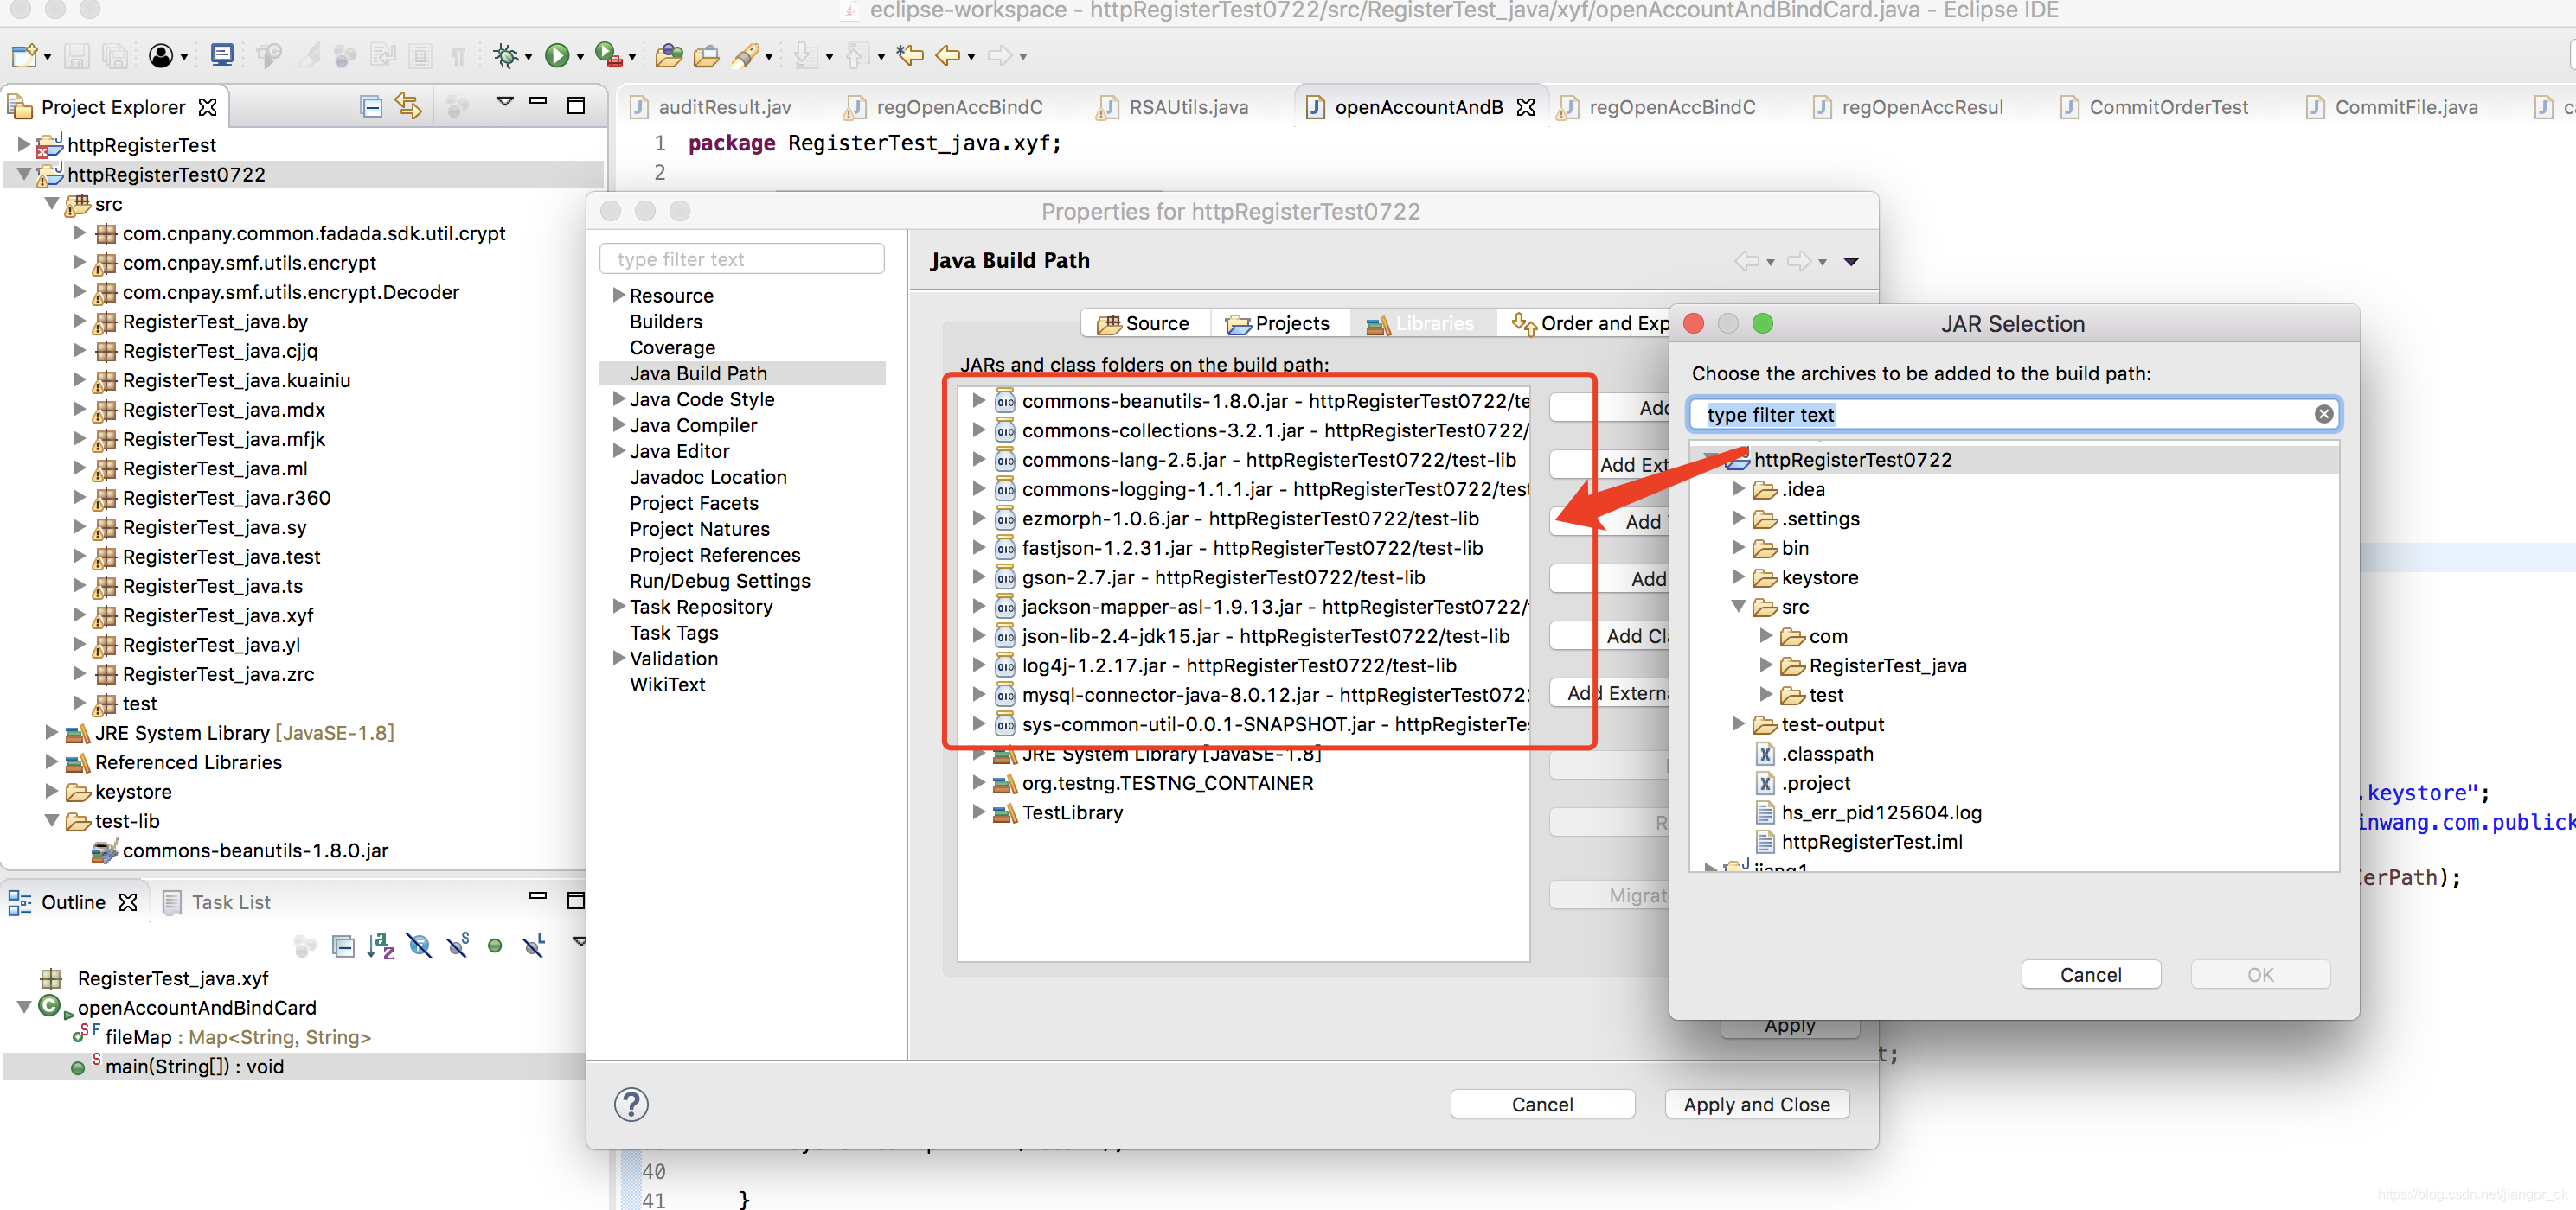Expand the commons-lang-2.5.jar entry
The image size is (2576, 1210).
tap(979, 460)
